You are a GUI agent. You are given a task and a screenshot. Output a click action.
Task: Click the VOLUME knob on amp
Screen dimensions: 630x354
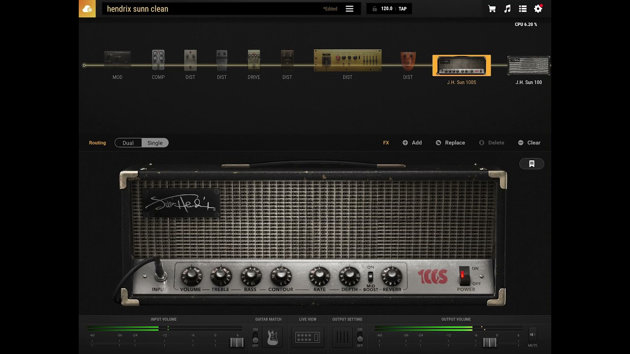point(191,275)
